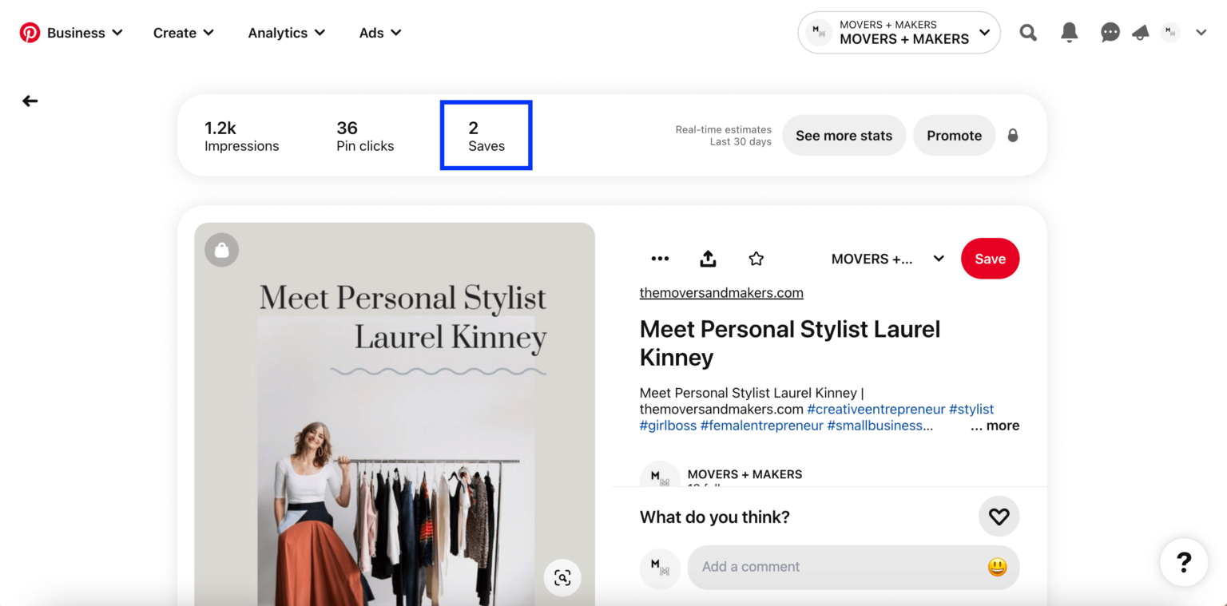Go back using the arrow icon
The height and width of the screenshot is (606, 1227).
coord(30,101)
